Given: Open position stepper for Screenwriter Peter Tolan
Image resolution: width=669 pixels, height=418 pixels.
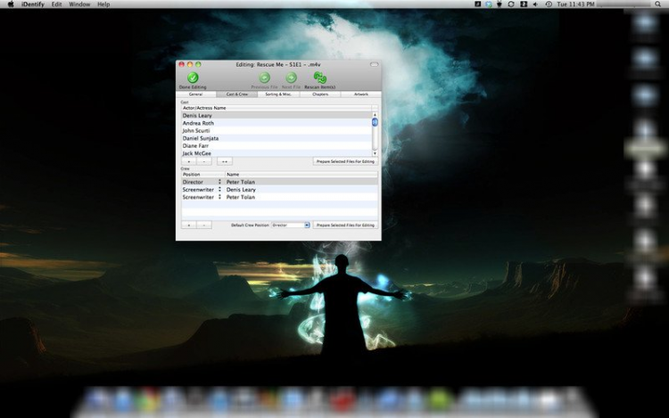Looking at the screenshot, I should (219, 197).
